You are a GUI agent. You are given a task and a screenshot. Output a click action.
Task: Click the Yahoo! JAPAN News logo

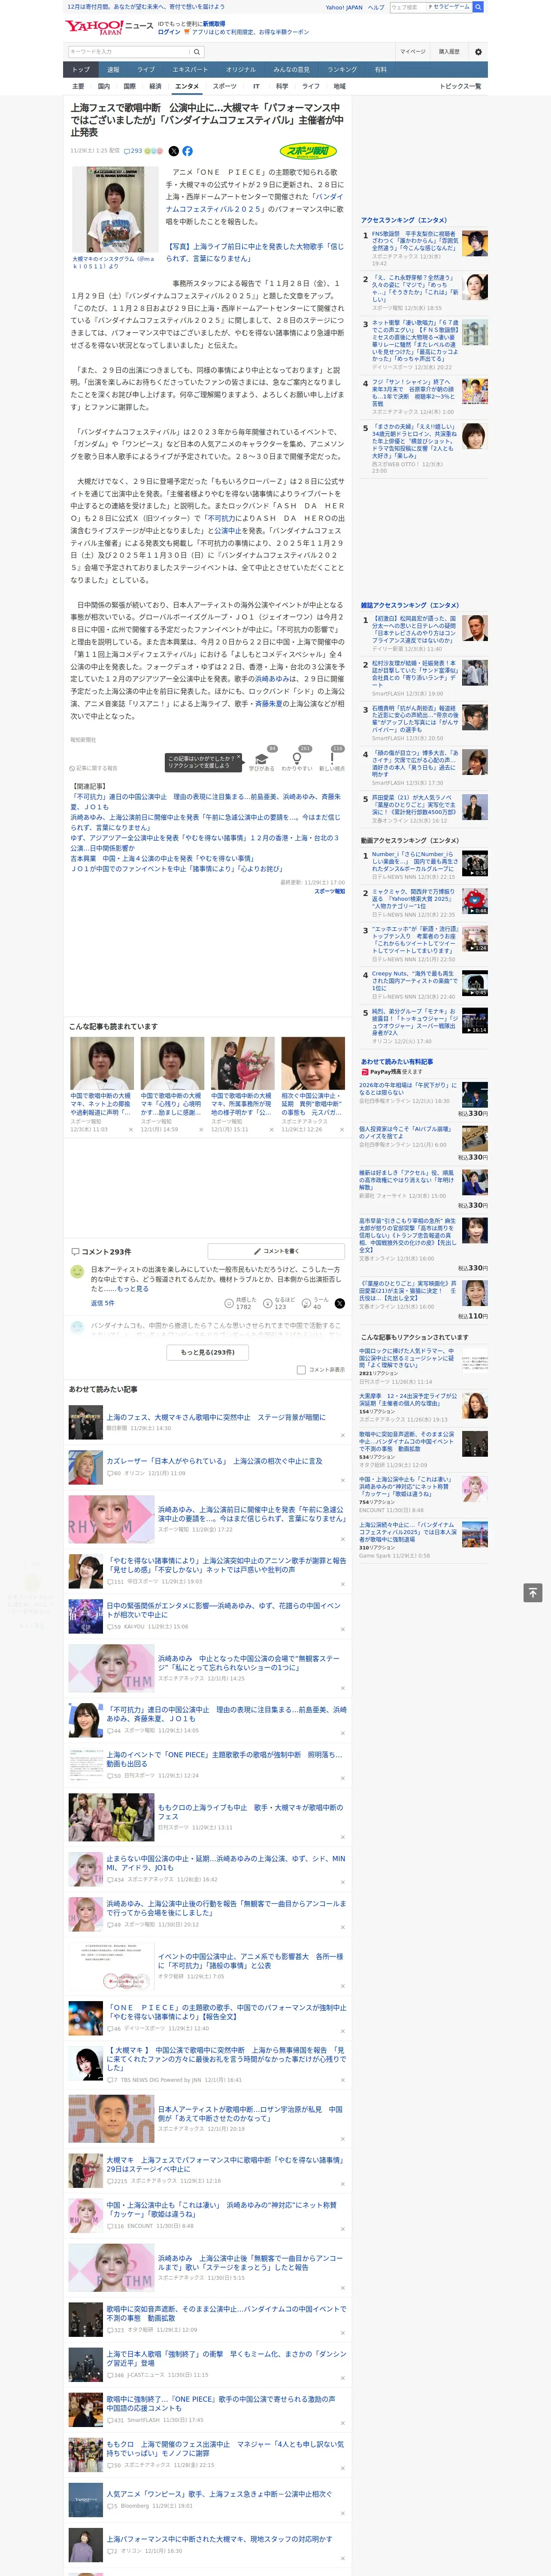pos(109,27)
